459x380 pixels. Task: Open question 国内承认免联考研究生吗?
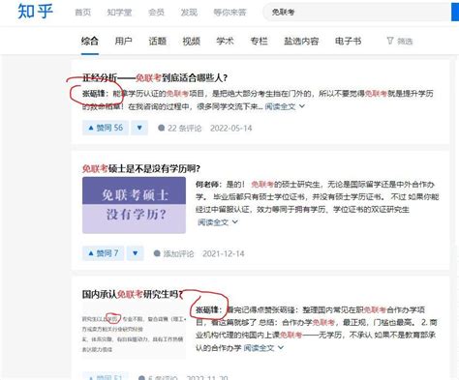point(133,294)
